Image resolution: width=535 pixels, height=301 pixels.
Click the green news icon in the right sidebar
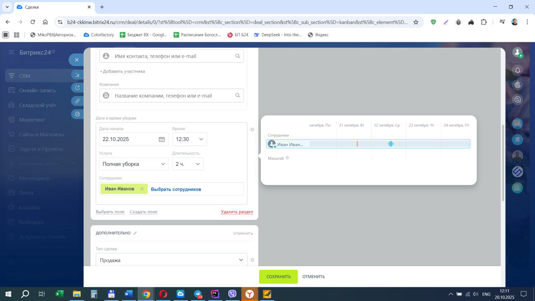(x=517, y=188)
